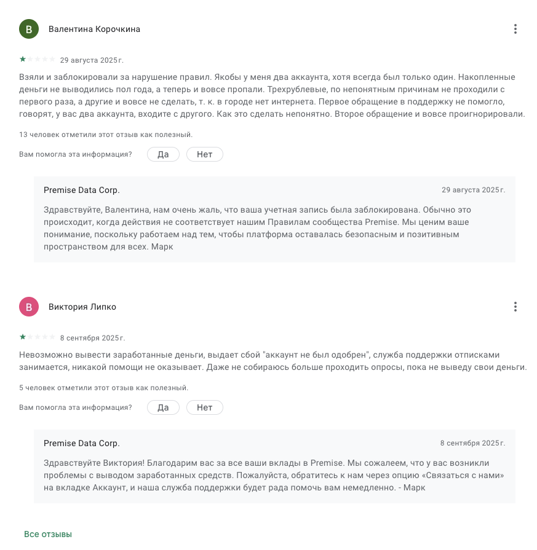
Task: Click the developer reply text starting "Здравствуйте Виктория!"
Action: [266, 475]
